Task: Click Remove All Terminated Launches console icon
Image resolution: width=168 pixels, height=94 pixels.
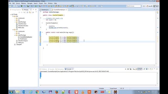Action: (130, 69)
